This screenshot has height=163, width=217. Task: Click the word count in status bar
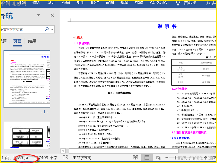coord(46,158)
